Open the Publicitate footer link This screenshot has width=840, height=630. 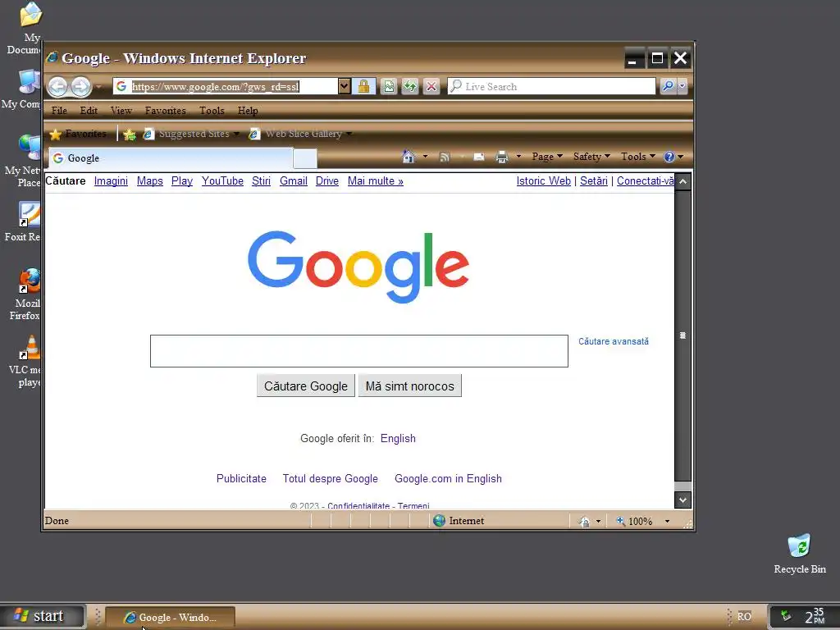click(x=242, y=478)
